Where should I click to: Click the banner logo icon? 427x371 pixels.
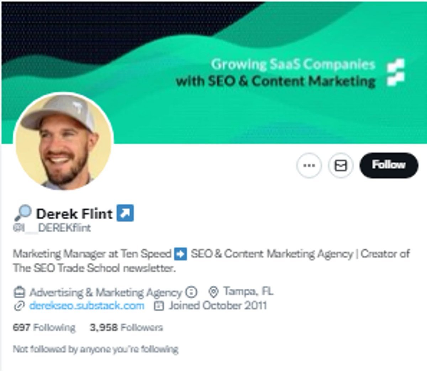point(396,73)
